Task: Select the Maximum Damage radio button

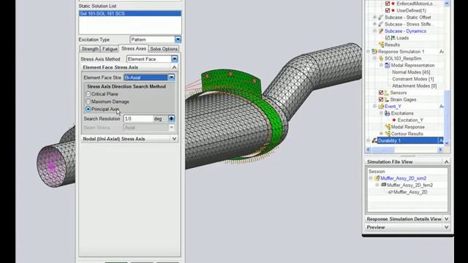Action: [88, 102]
